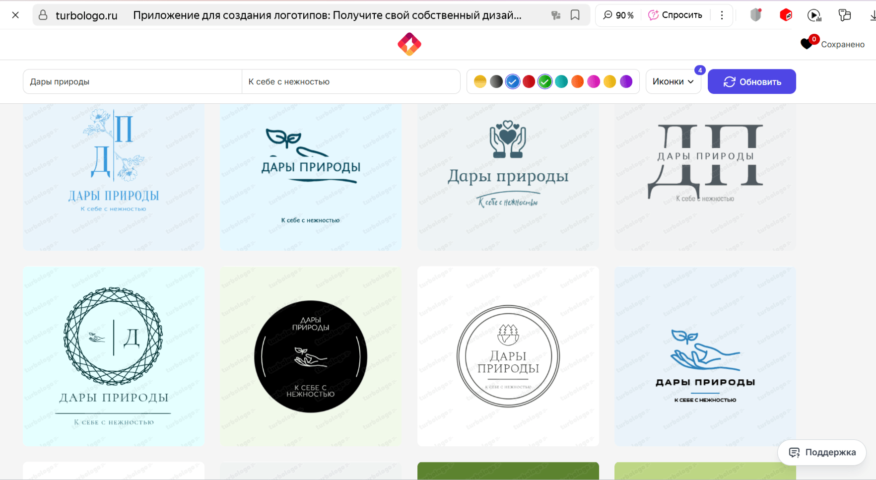This screenshot has height=480, width=876.
Task: Click the slogan field 'К себе с нежностью'
Action: (x=350, y=81)
